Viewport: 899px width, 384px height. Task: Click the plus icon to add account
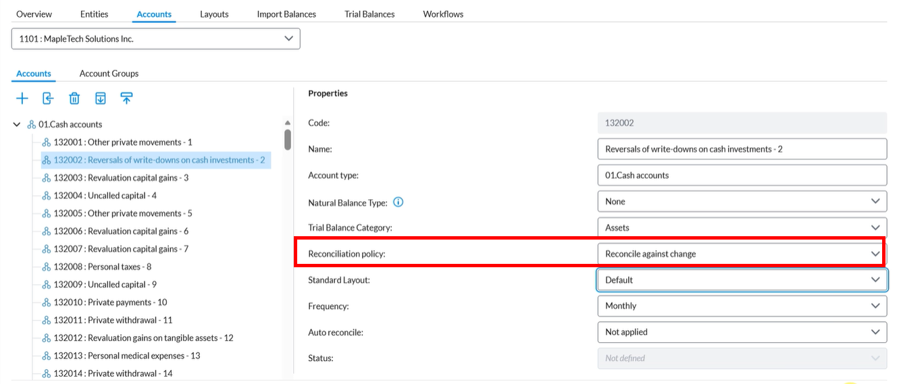22,99
